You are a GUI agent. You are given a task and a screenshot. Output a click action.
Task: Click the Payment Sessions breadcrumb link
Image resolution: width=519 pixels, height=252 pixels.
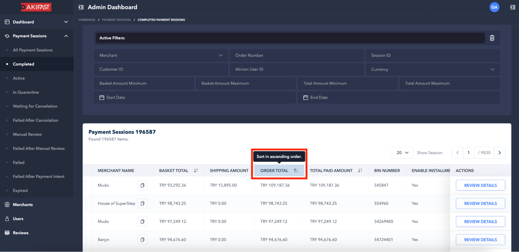click(116, 20)
